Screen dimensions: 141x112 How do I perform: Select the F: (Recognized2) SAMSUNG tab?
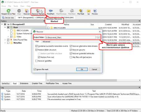46,18
